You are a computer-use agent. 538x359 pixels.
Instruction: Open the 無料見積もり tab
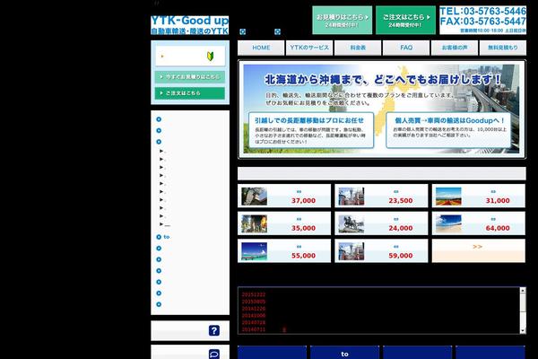[503, 48]
